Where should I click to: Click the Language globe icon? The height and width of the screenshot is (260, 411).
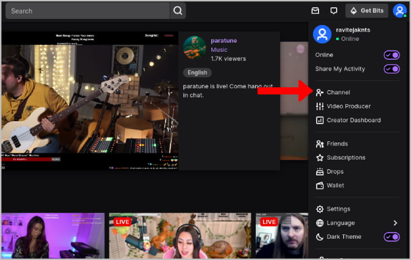coord(320,223)
